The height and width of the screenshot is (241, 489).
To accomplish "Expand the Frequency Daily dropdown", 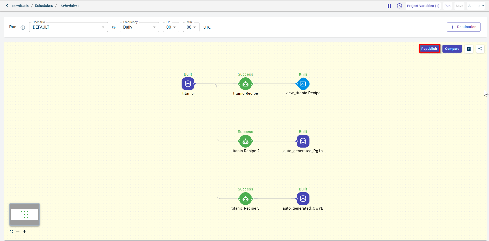I will [x=139, y=27].
